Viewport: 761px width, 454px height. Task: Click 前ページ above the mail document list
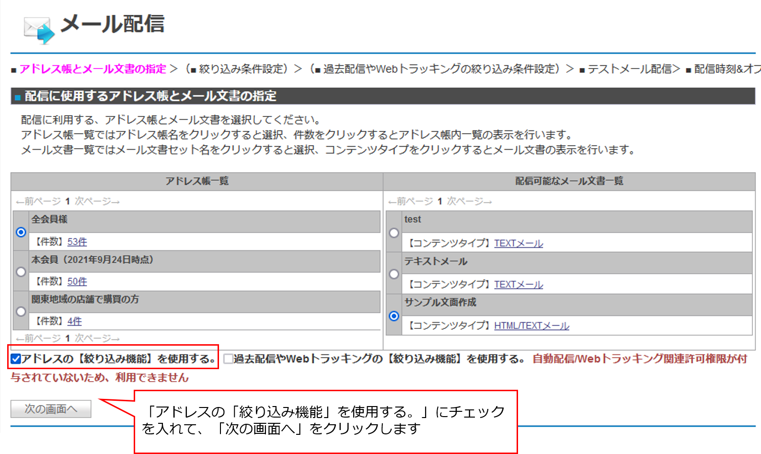click(411, 201)
